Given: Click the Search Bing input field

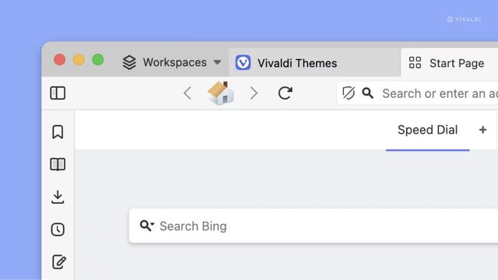Looking at the screenshot, I should pyautogui.click(x=314, y=226).
